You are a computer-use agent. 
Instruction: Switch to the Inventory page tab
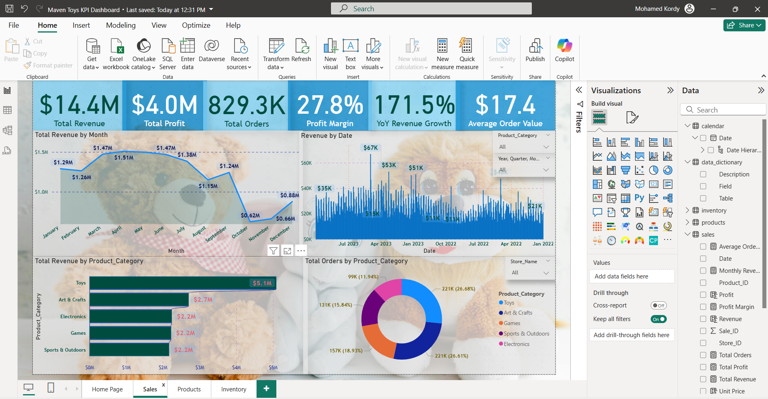click(233, 389)
